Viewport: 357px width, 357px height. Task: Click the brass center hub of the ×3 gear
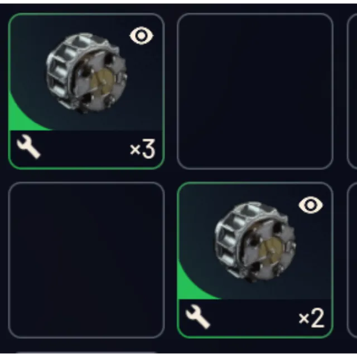tap(103, 80)
